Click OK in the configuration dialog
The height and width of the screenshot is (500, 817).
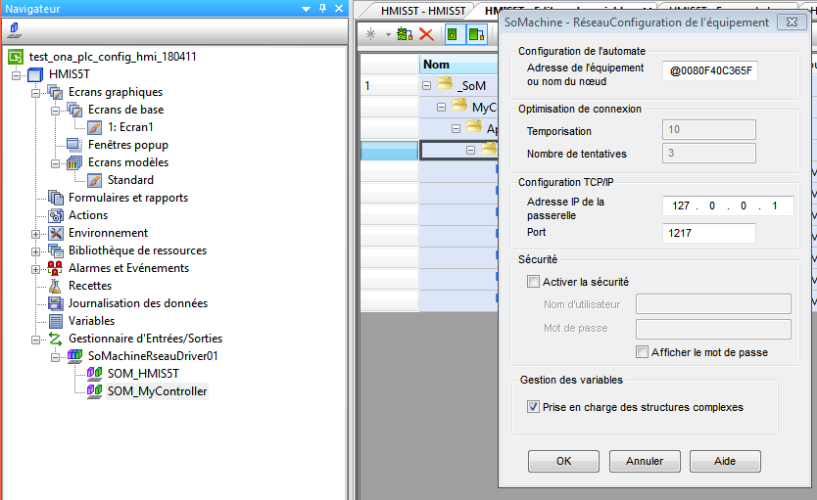pos(563,461)
